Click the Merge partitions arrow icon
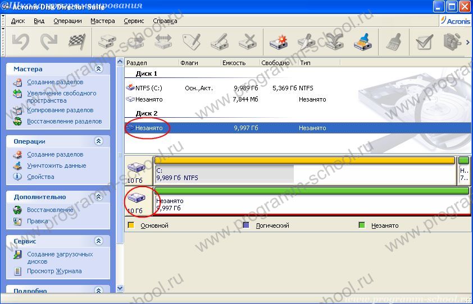This screenshot has height=304, width=473. tap(335, 42)
